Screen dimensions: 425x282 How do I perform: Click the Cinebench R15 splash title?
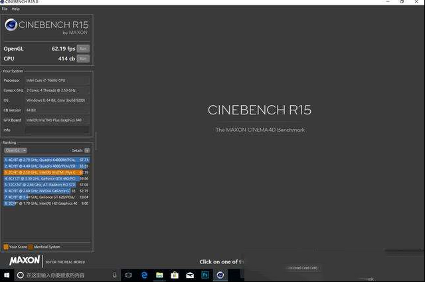(x=260, y=110)
